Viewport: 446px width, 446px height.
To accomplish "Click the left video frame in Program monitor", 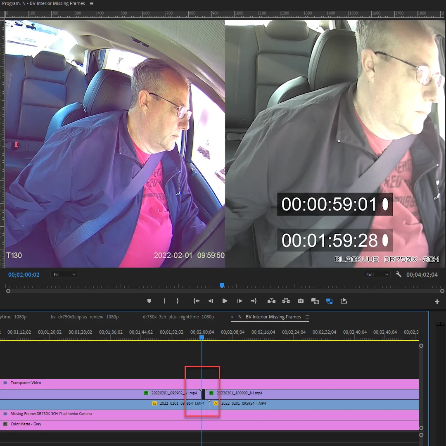I will pos(115,144).
